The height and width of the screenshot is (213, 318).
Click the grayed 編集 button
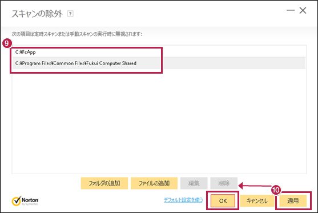[x=194, y=183]
